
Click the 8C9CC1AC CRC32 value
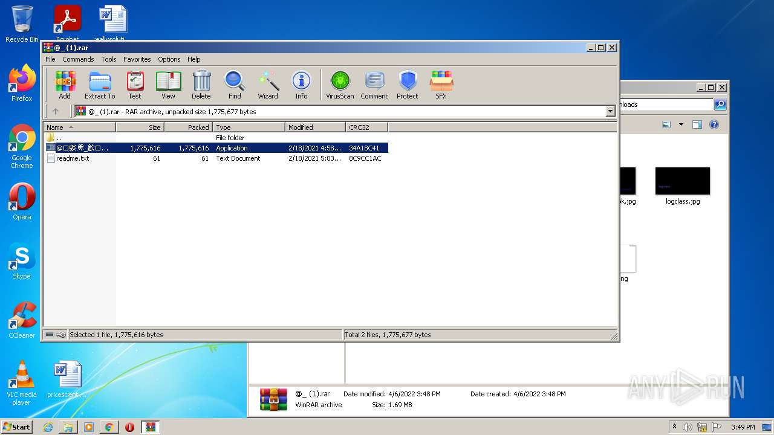click(x=365, y=158)
